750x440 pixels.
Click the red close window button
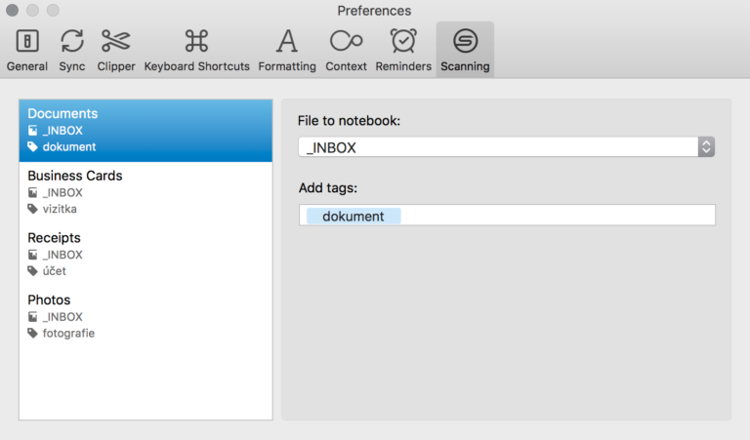[x=13, y=11]
